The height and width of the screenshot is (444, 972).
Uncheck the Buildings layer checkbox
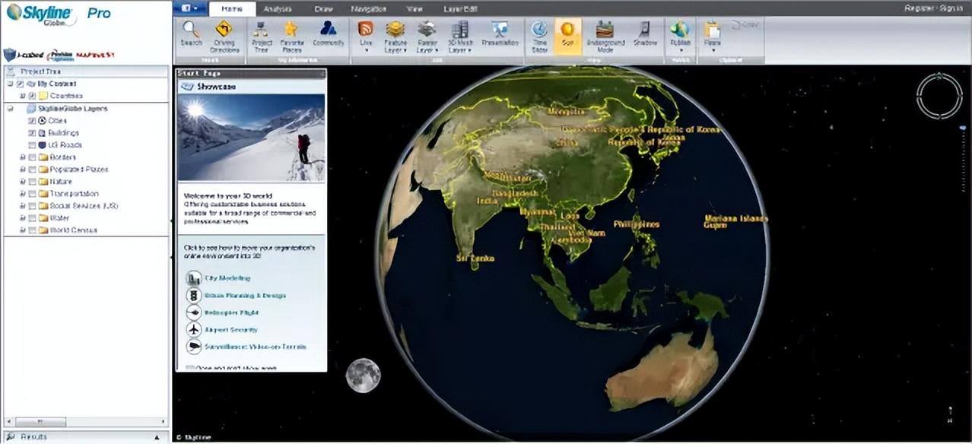(x=32, y=132)
